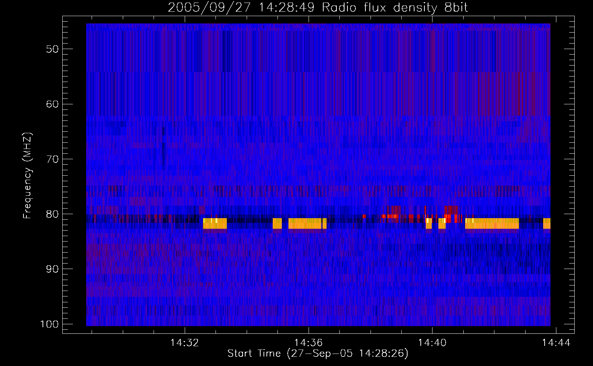Click the 14:36 time tick label
This screenshot has width=593, height=366.
tap(309, 343)
